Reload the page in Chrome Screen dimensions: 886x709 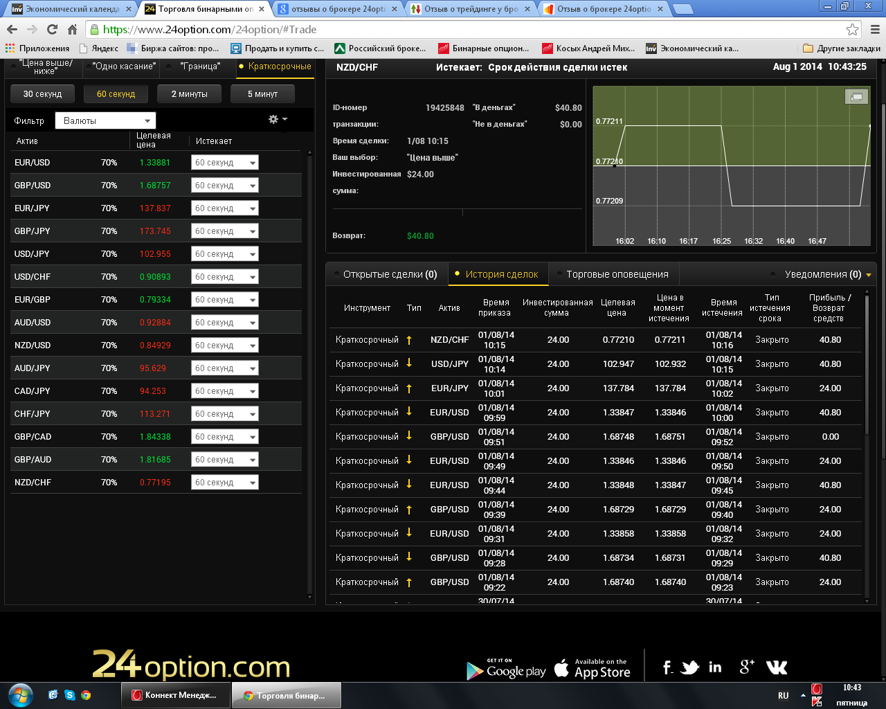pos(52,29)
